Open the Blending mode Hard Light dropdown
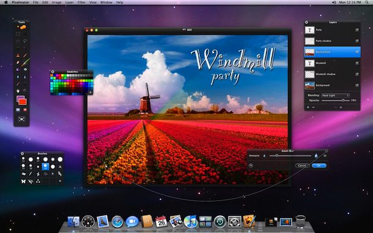This screenshot has width=373, height=233. pos(336,95)
